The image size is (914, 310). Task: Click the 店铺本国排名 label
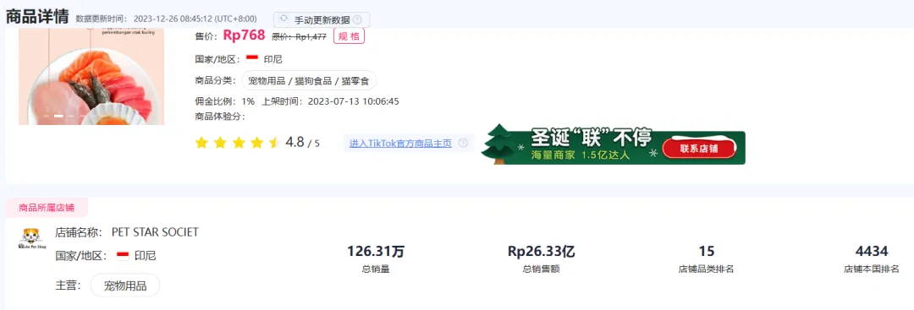click(x=872, y=269)
